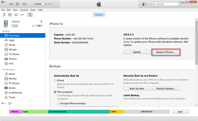Open the Edit menu
198x121 pixels.
pyautogui.click(x=9, y=10)
